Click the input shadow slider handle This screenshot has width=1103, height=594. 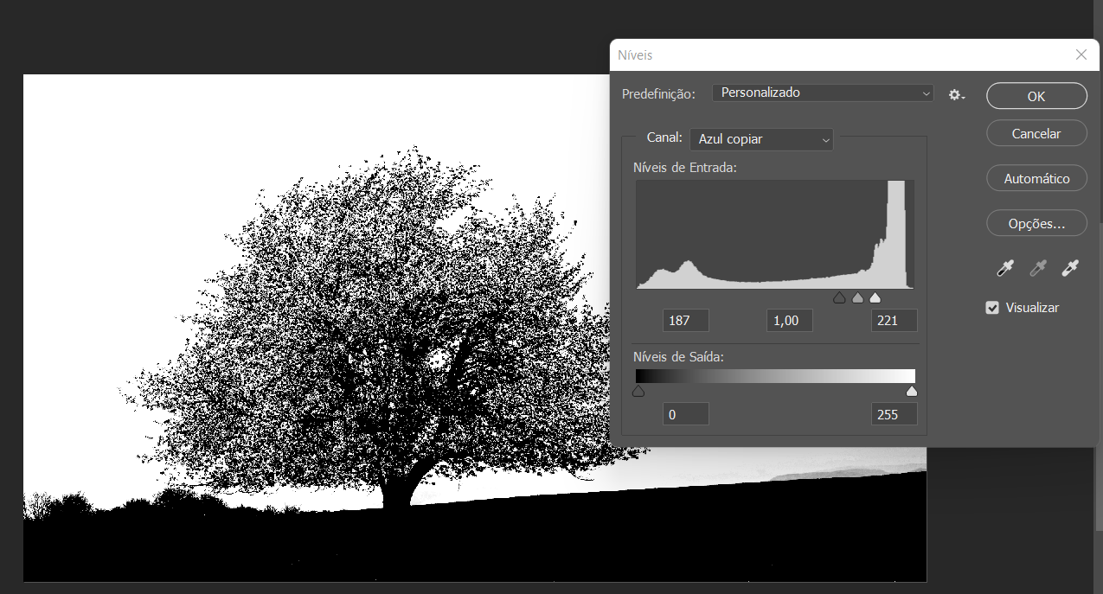pos(839,298)
